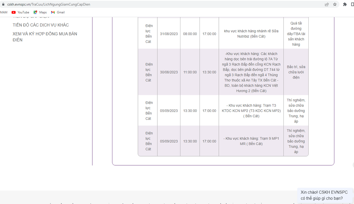The width and height of the screenshot is (354, 204).
Task: Select end time 13:30:00 of 30/08 row
Action: (x=209, y=72)
